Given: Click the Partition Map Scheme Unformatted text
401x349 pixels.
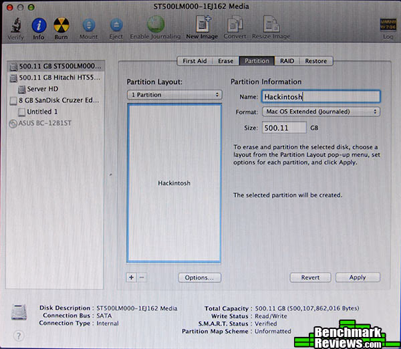Looking at the screenshot, I should click(273, 332).
